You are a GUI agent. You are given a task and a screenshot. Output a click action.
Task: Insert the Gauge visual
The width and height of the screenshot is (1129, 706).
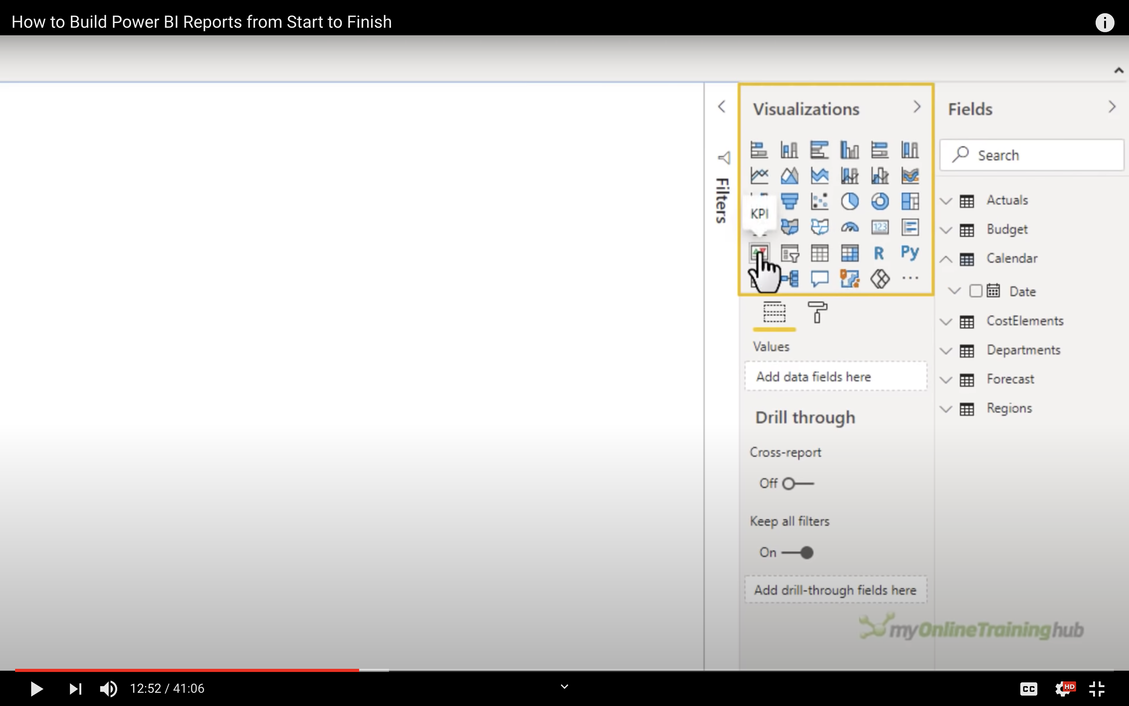tap(850, 227)
